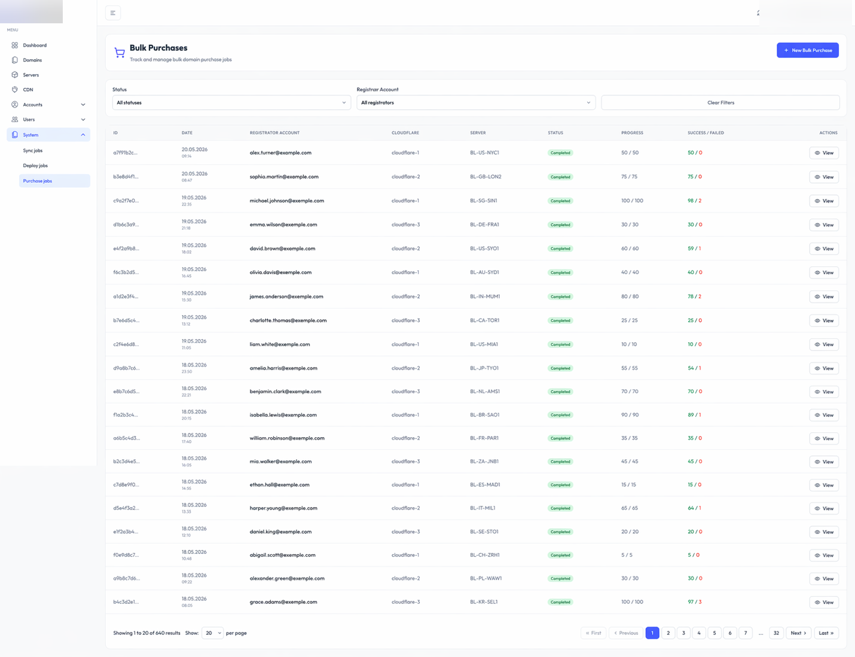Click job ID a7f91b2c
The image size is (855, 657).
tap(125, 153)
